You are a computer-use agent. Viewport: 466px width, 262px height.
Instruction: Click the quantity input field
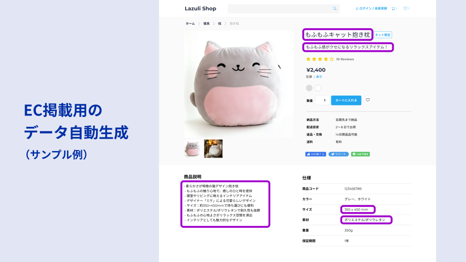click(323, 101)
